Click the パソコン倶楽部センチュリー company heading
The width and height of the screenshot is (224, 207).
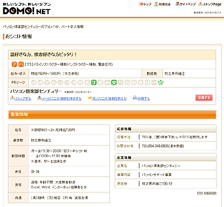pyautogui.click(x=36, y=92)
